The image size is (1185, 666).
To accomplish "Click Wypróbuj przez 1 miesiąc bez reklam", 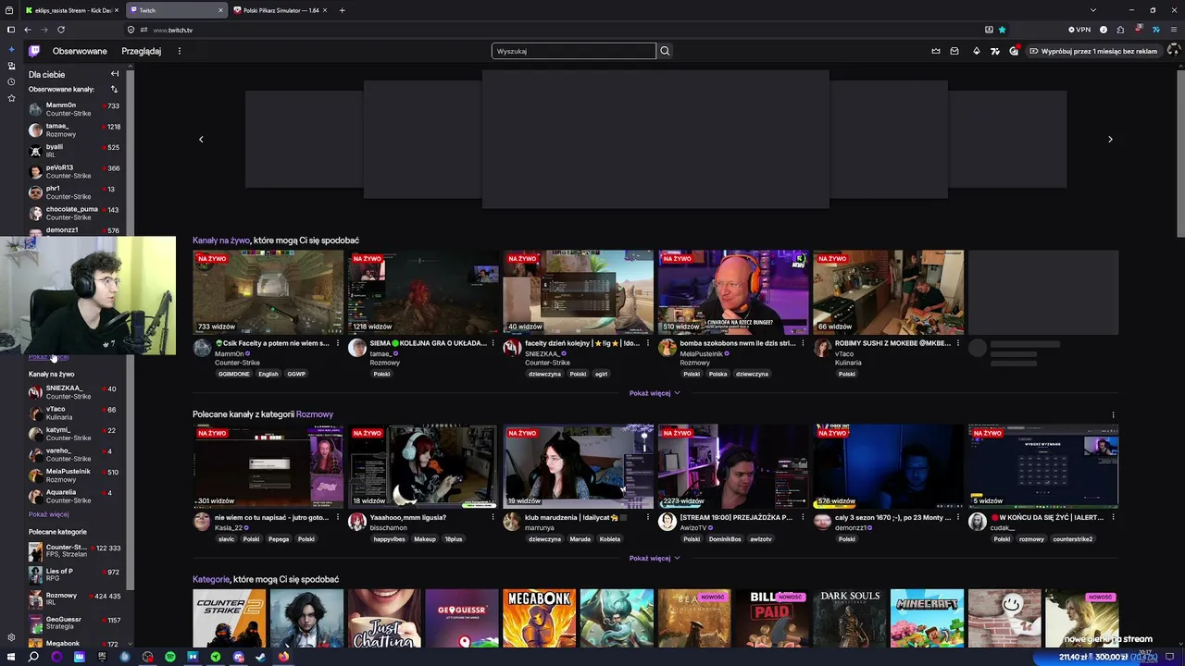I will tap(1092, 51).
